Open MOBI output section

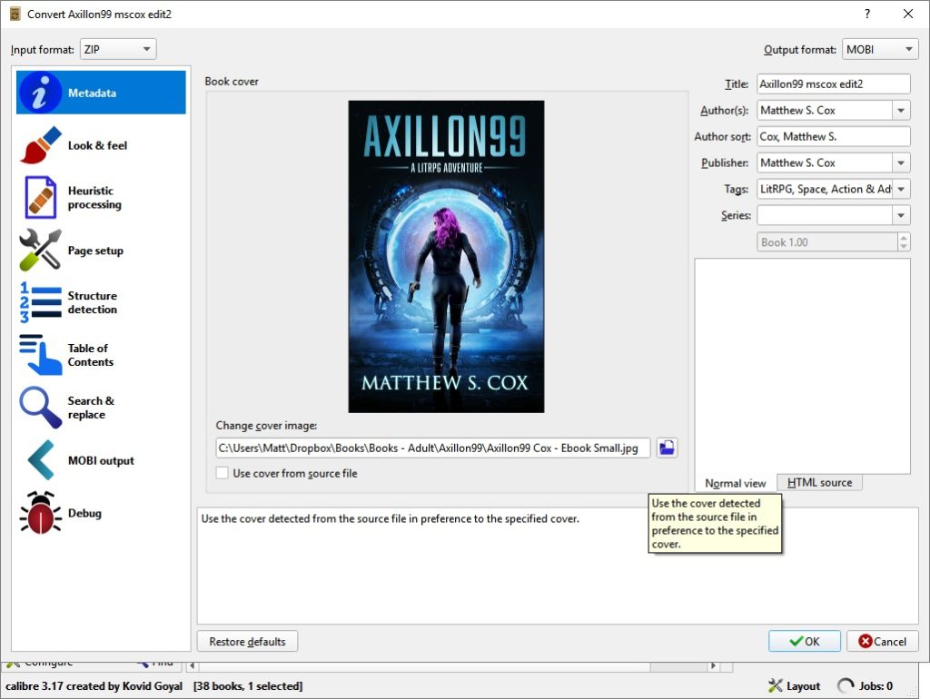[x=101, y=460]
